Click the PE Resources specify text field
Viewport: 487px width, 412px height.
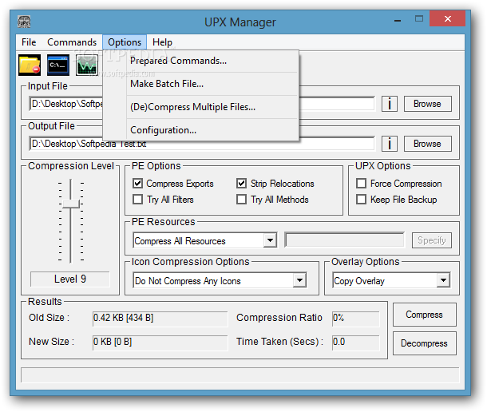tap(344, 240)
